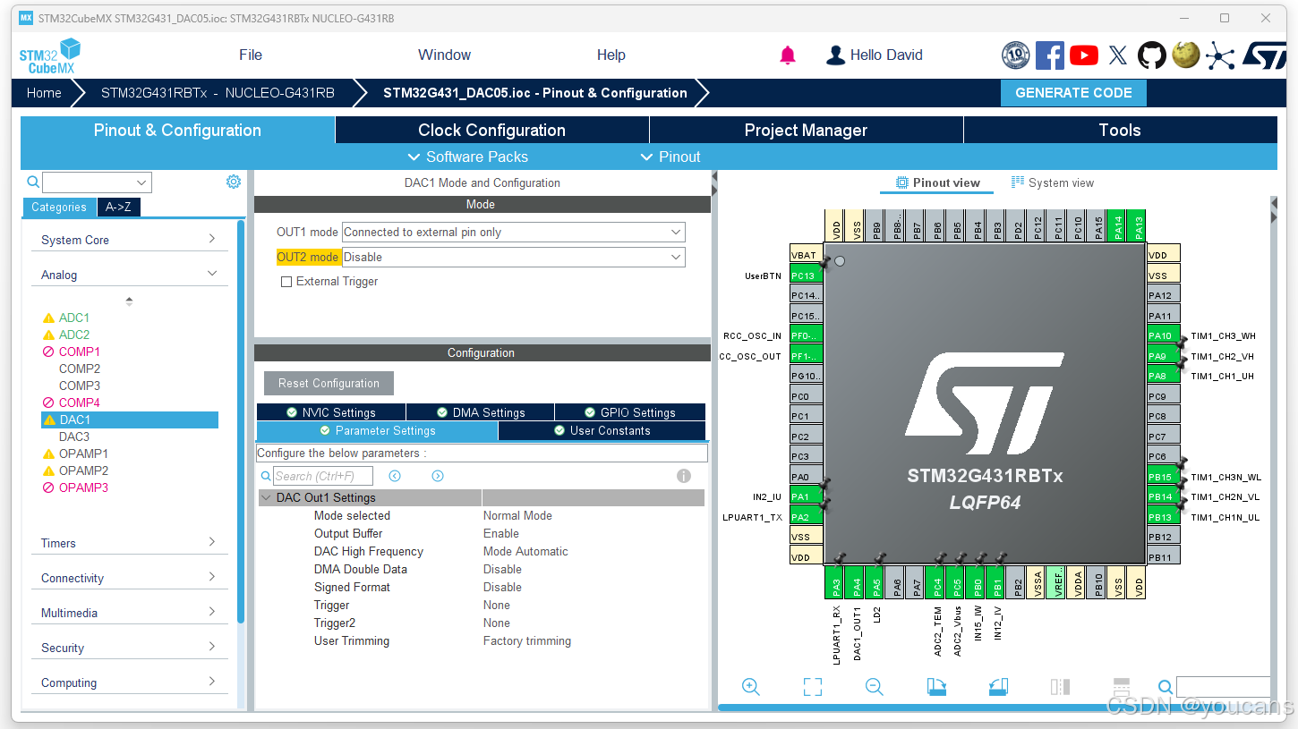Collapse the DAC Out1 Settings group
The height and width of the screenshot is (729, 1298).
[266, 498]
